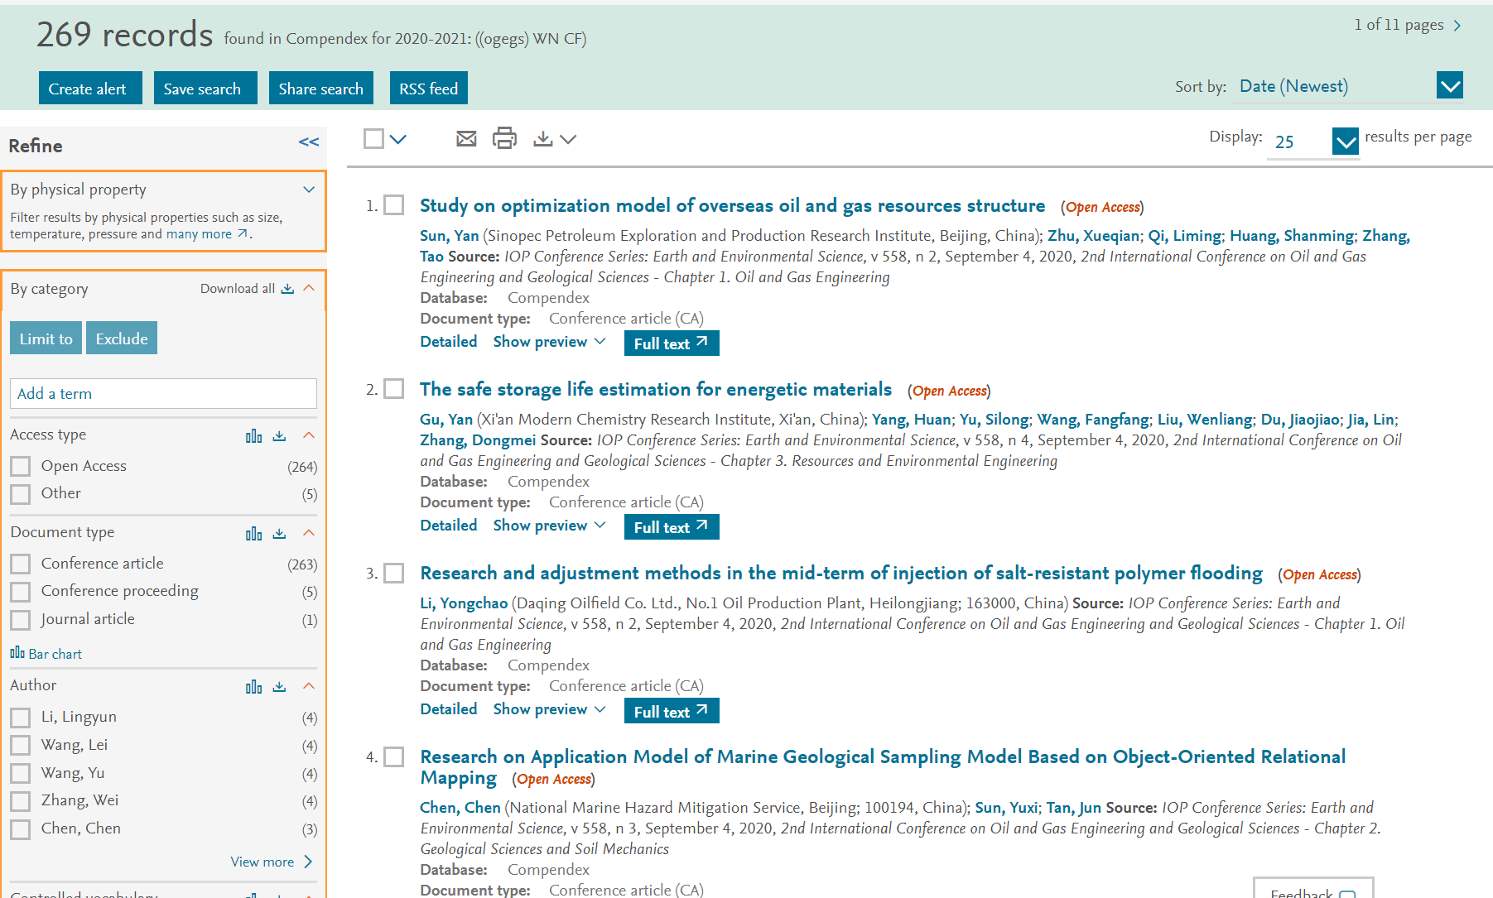View more authors link
The width and height of the screenshot is (1493, 898).
click(272, 862)
